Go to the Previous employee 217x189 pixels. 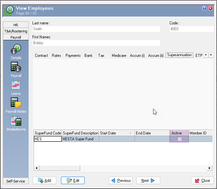coord(121,181)
